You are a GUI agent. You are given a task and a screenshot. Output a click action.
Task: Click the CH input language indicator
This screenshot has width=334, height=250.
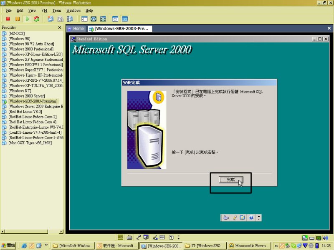(120, 237)
